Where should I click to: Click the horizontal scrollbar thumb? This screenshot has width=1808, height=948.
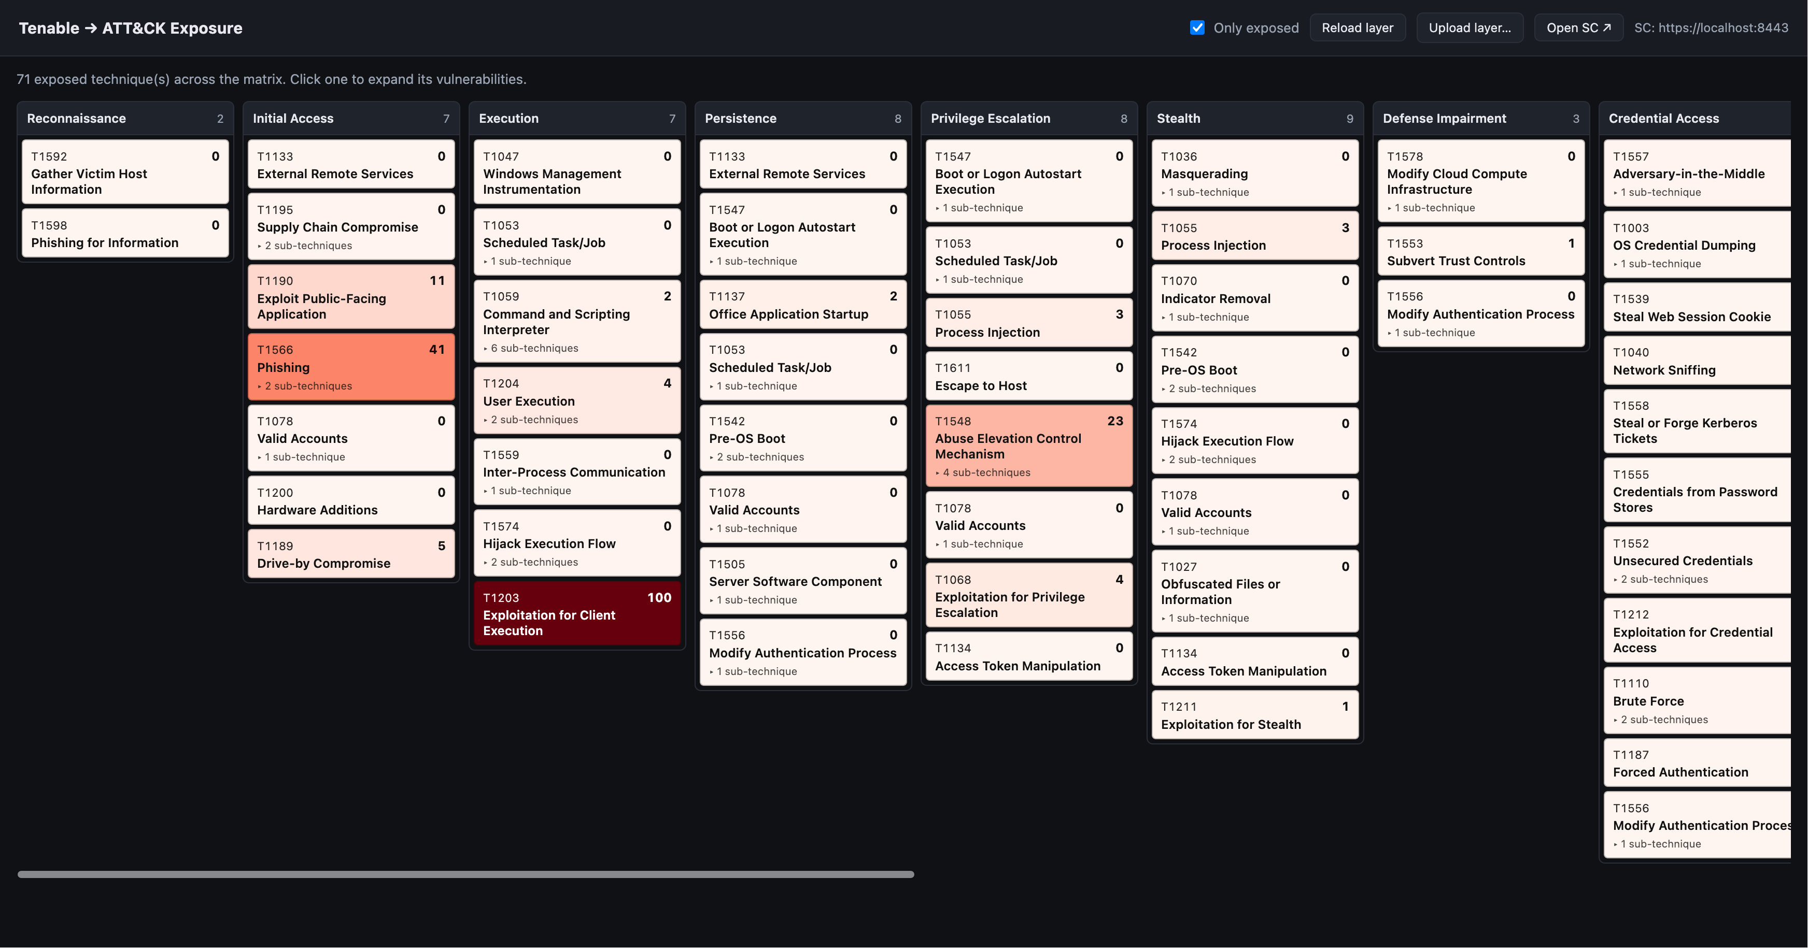466,874
